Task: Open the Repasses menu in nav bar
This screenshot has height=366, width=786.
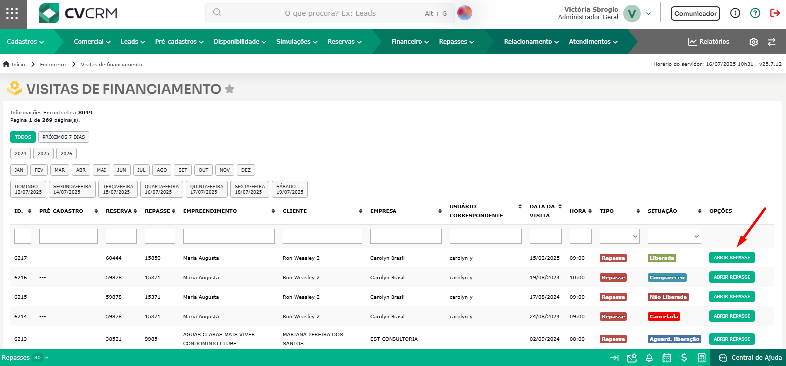Action: coord(457,42)
